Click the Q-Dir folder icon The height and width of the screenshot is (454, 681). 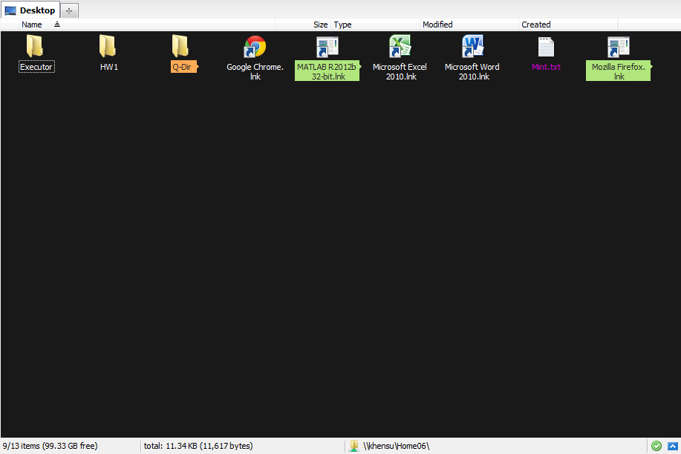[181, 48]
